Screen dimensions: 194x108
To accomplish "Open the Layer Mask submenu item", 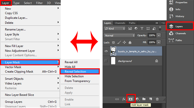I will point(30,62).
